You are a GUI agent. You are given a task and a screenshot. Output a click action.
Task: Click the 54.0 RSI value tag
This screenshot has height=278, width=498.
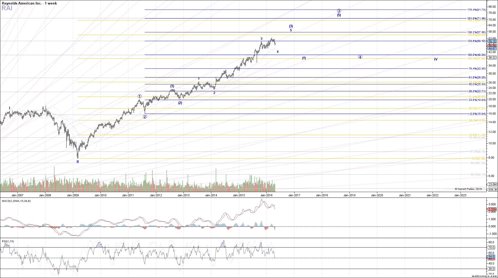(491, 257)
